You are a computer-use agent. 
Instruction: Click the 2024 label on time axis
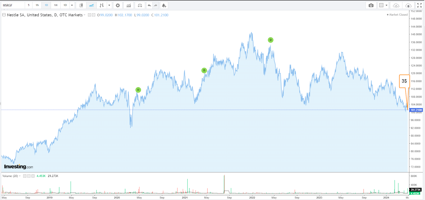tap(386, 198)
